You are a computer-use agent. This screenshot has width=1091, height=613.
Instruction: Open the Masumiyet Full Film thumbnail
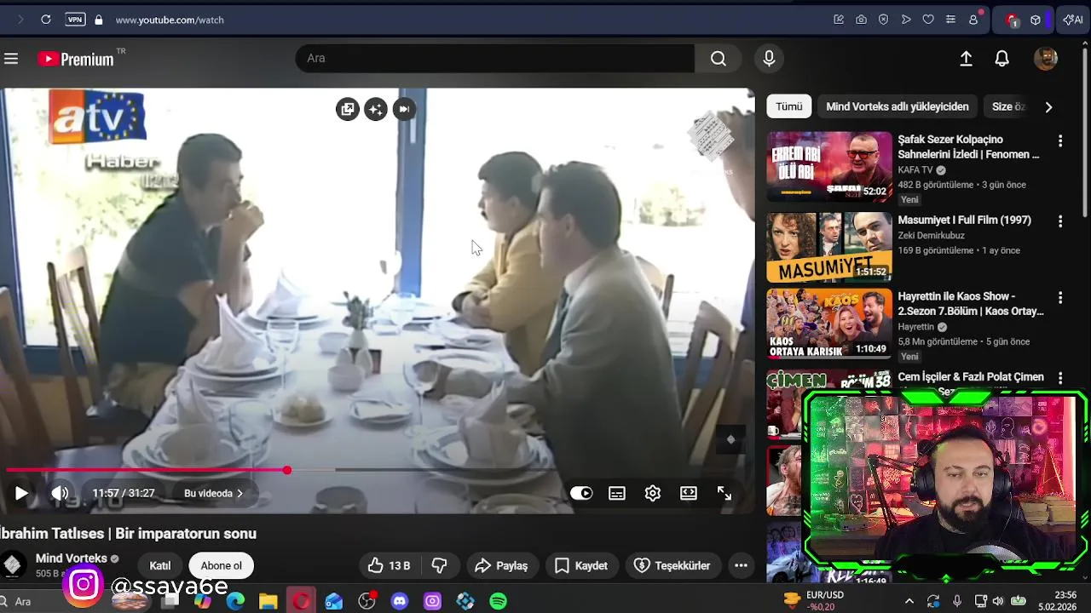click(x=829, y=247)
